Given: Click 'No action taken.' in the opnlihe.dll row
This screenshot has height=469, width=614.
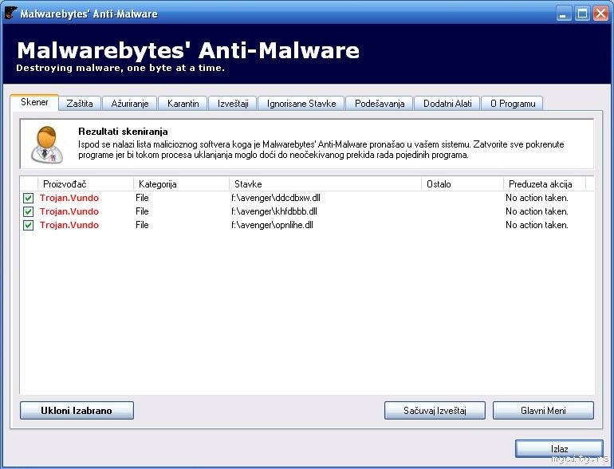Looking at the screenshot, I should (x=537, y=225).
